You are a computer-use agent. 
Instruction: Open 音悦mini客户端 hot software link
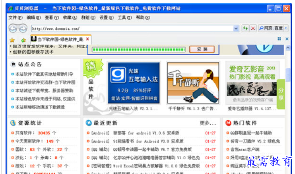245,149
